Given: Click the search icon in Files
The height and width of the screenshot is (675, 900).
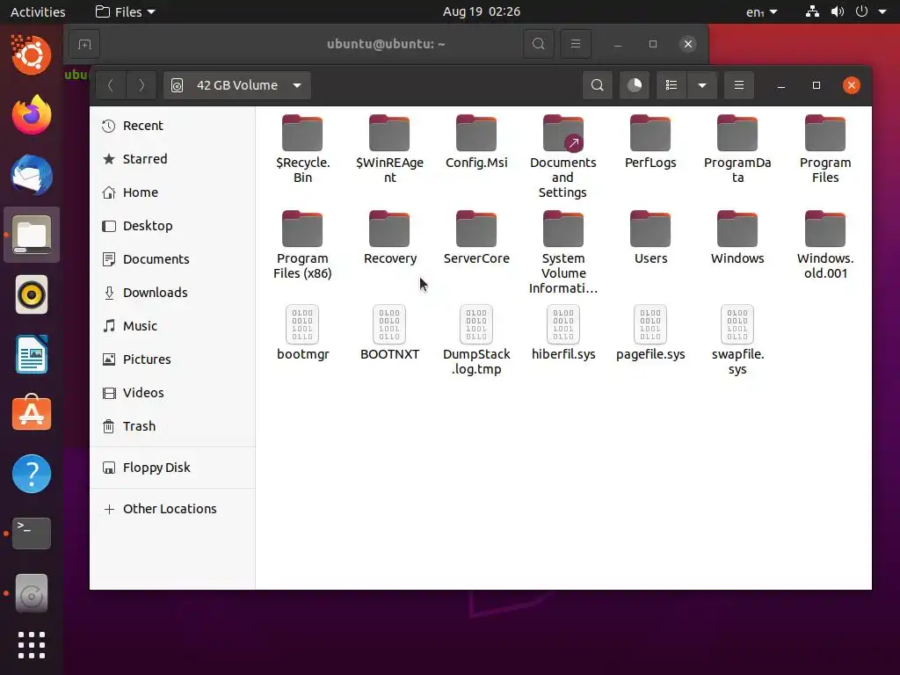Looking at the screenshot, I should pyautogui.click(x=597, y=85).
